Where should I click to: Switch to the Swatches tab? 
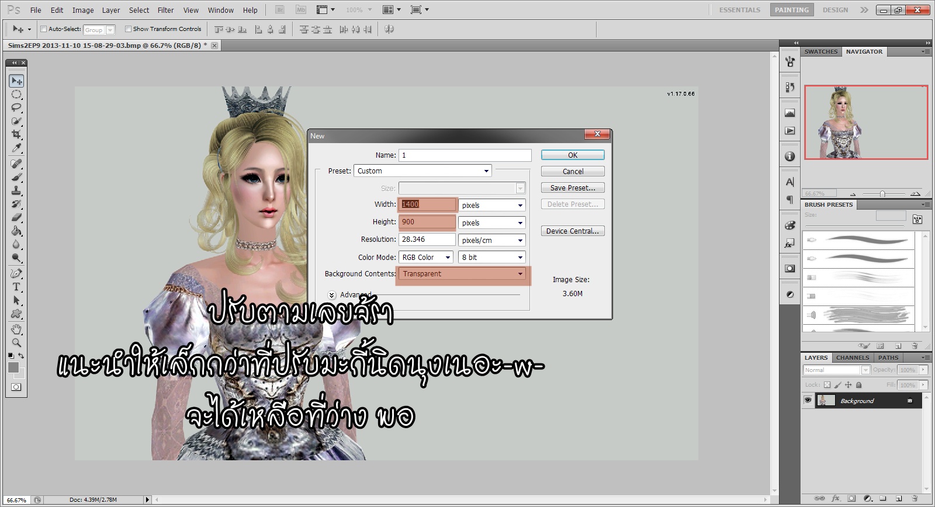point(821,51)
